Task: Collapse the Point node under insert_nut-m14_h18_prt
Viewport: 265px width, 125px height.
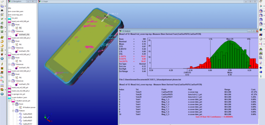Action: click(9, 24)
